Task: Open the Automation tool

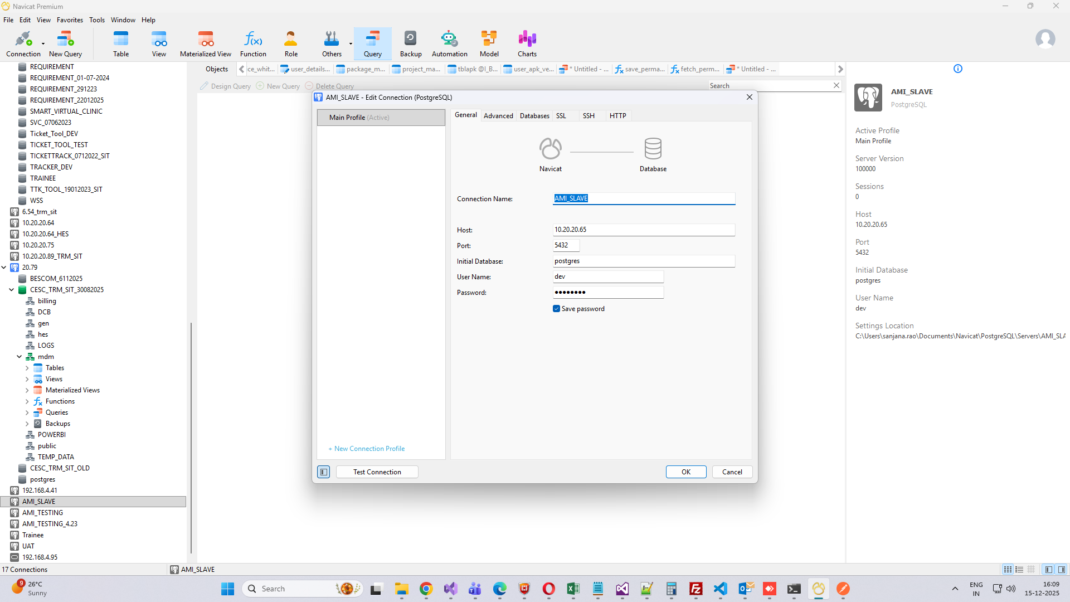Action: pyautogui.click(x=449, y=43)
